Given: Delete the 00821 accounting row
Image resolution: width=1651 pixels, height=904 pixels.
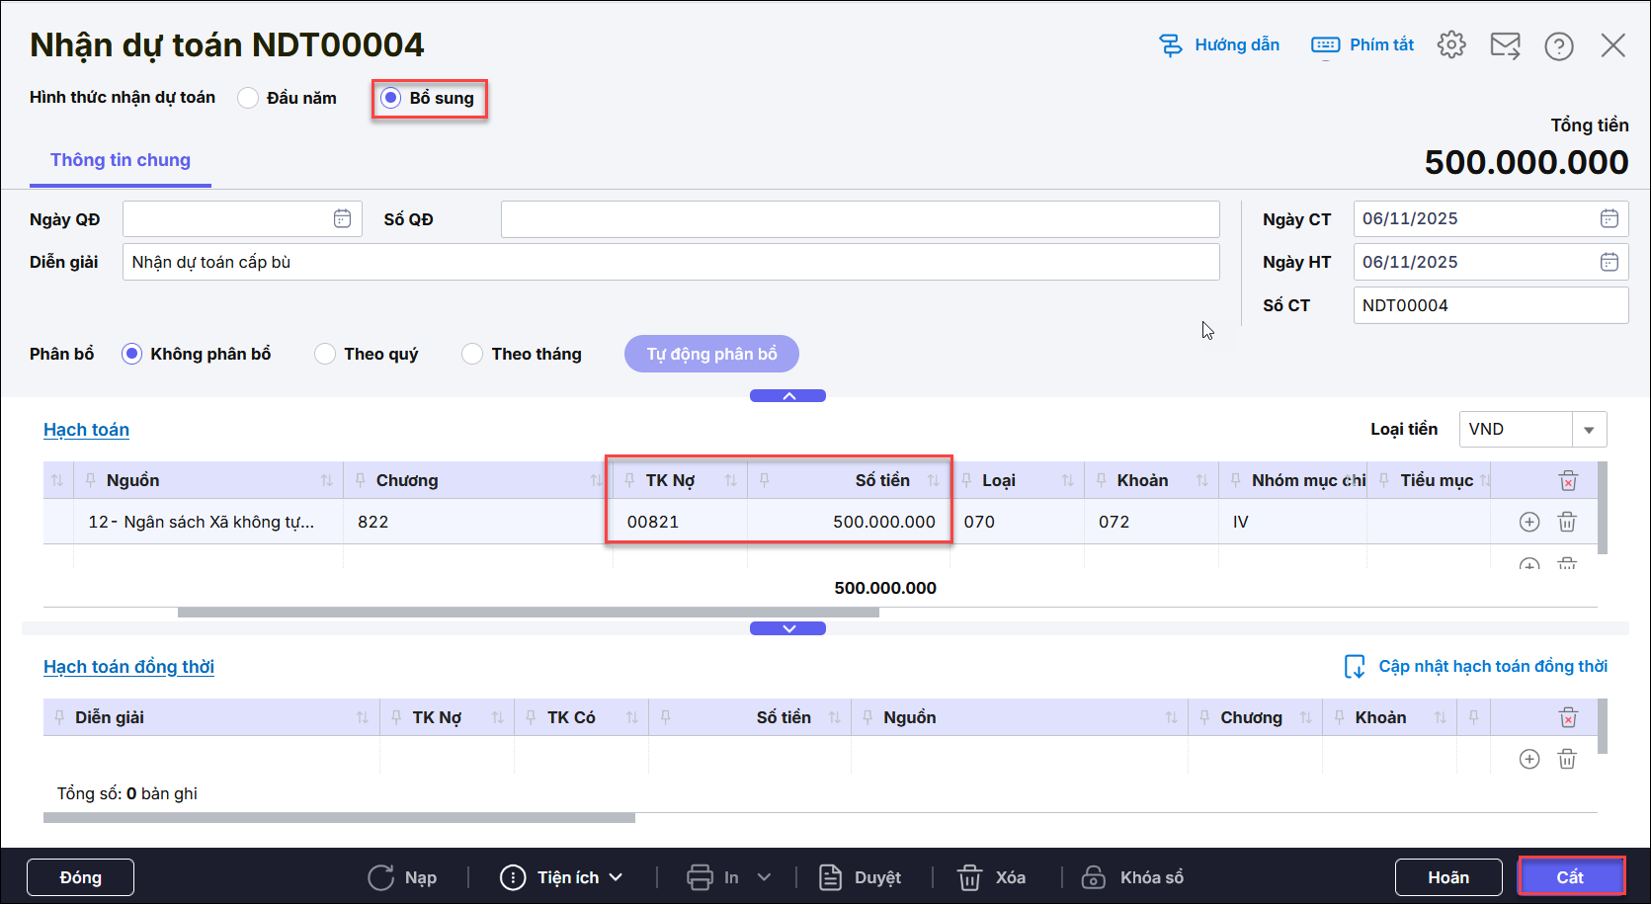Looking at the screenshot, I should point(1567,522).
